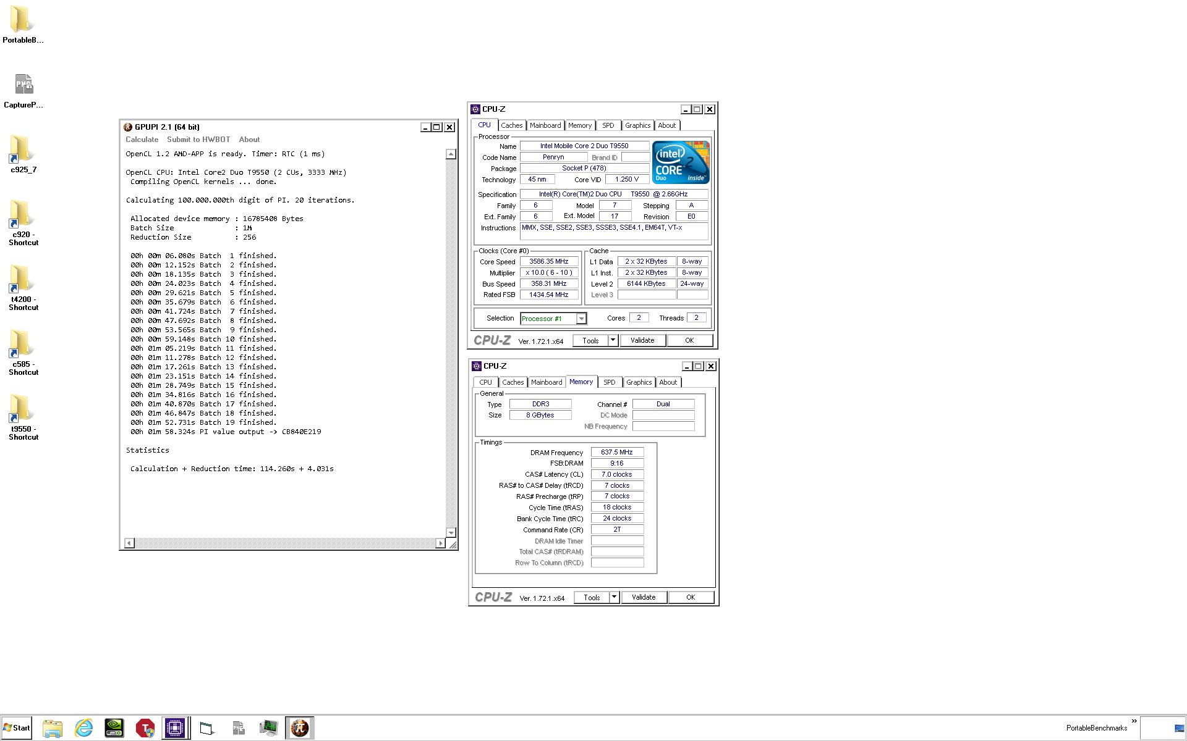Select About tab in lower CPU-Z window
Viewport: 1187px width, 741px height.
point(668,382)
